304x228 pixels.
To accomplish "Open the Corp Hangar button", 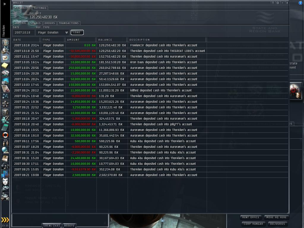I will tap(254, 224).
